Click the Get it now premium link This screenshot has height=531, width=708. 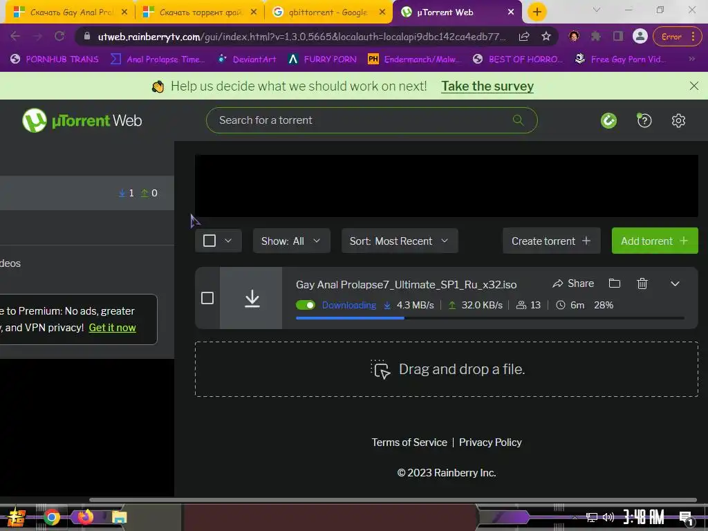point(112,328)
